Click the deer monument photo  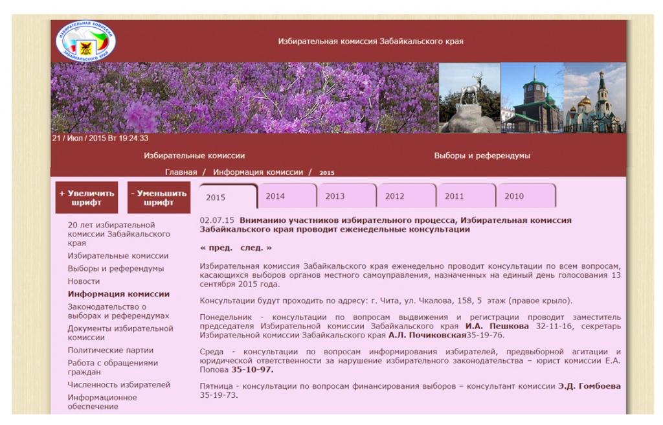click(469, 98)
